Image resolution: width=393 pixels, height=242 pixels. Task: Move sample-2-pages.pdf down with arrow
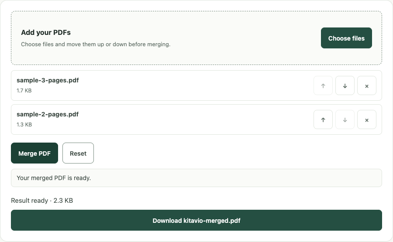tap(345, 119)
